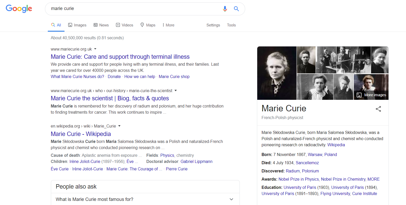Switch to the Maps tab
406x205 pixels.
(148, 25)
